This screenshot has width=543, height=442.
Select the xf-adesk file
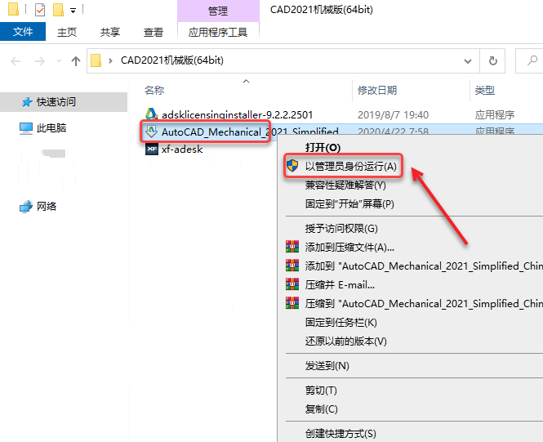(x=182, y=150)
